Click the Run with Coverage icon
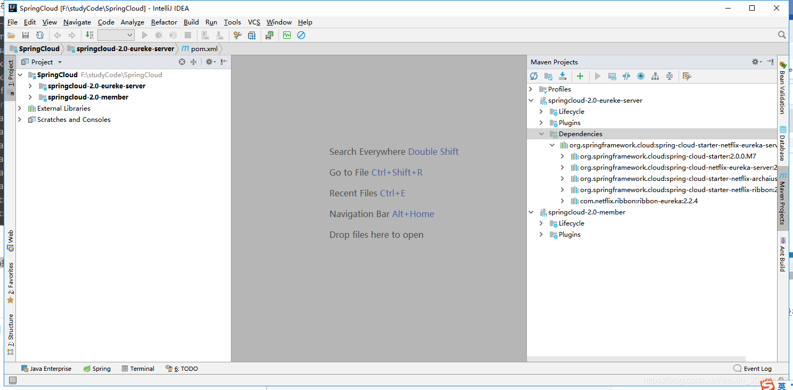Viewport: 793px width, 390px height. click(x=173, y=35)
